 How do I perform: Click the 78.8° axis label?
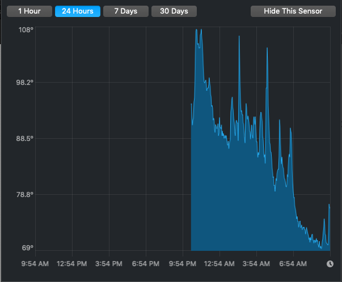(24, 194)
